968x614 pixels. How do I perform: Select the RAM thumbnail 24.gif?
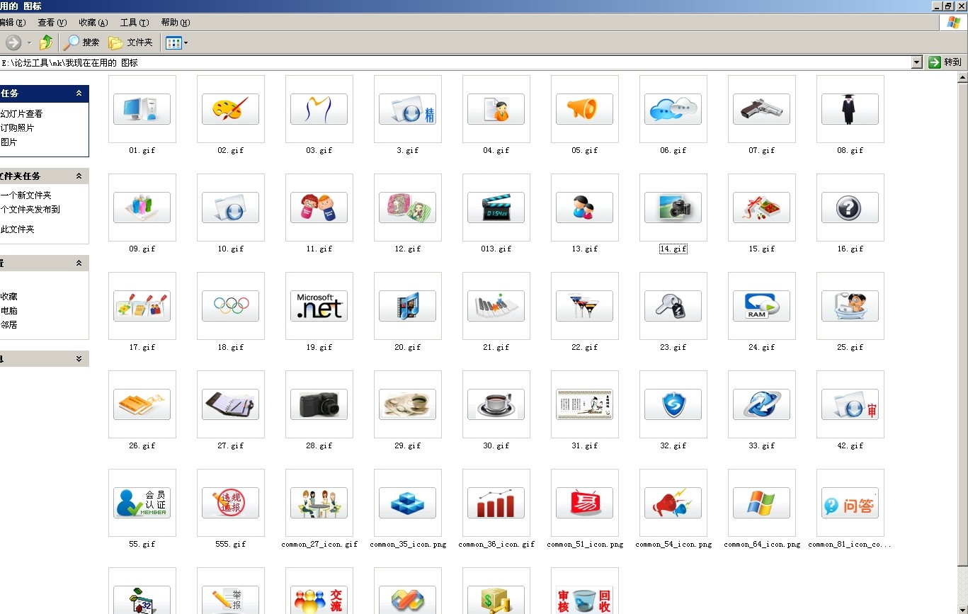[x=762, y=306]
